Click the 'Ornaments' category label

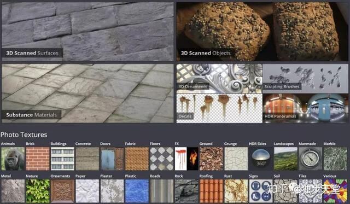[60, 176]
